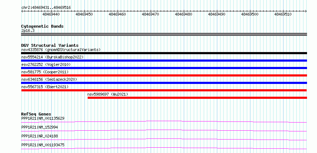
Task: Click the black nsv4335876 variant bar
Action: 164,53
